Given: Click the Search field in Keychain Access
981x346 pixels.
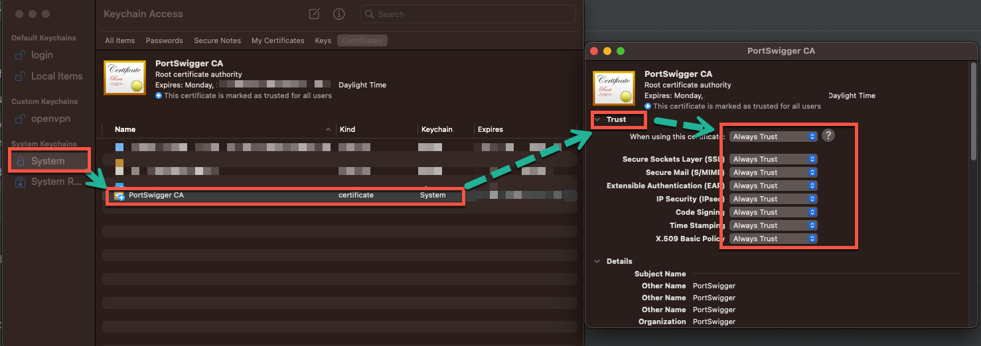Looking at the screenshot, I should click(468, 14).
